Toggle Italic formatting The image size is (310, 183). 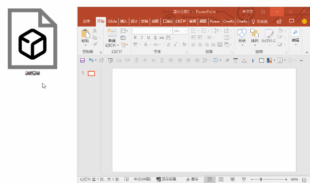tap(142, 37)
